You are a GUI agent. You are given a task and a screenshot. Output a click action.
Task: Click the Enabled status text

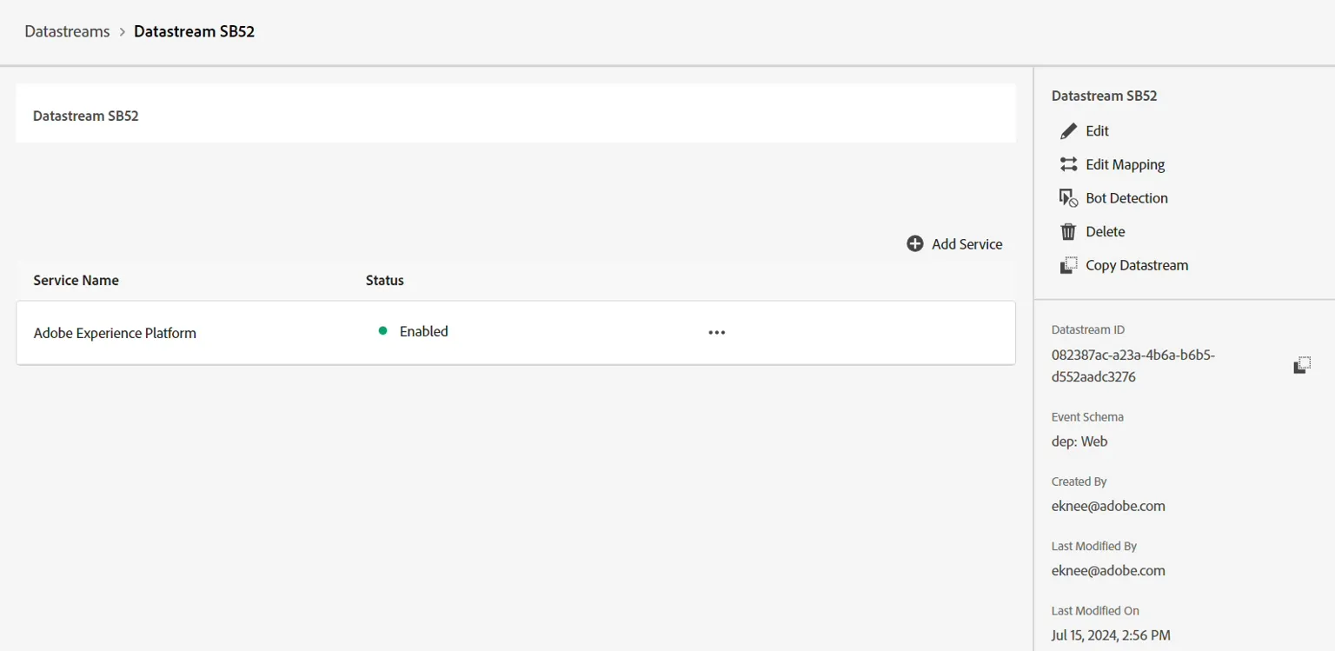[x=423, y=331]
